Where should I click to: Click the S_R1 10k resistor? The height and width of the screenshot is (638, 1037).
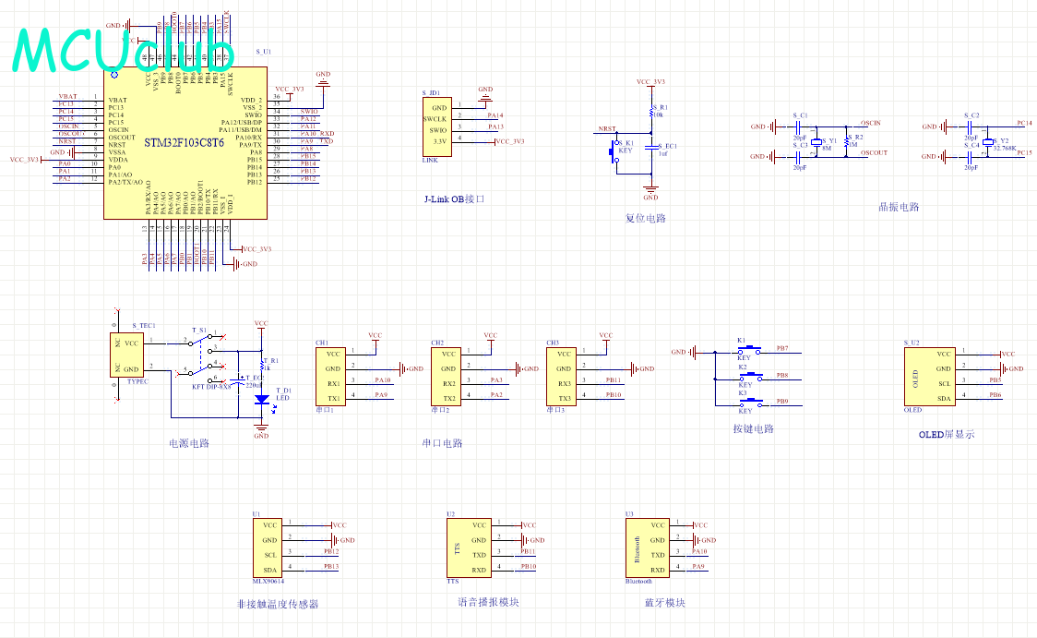(x=650, y=113)
